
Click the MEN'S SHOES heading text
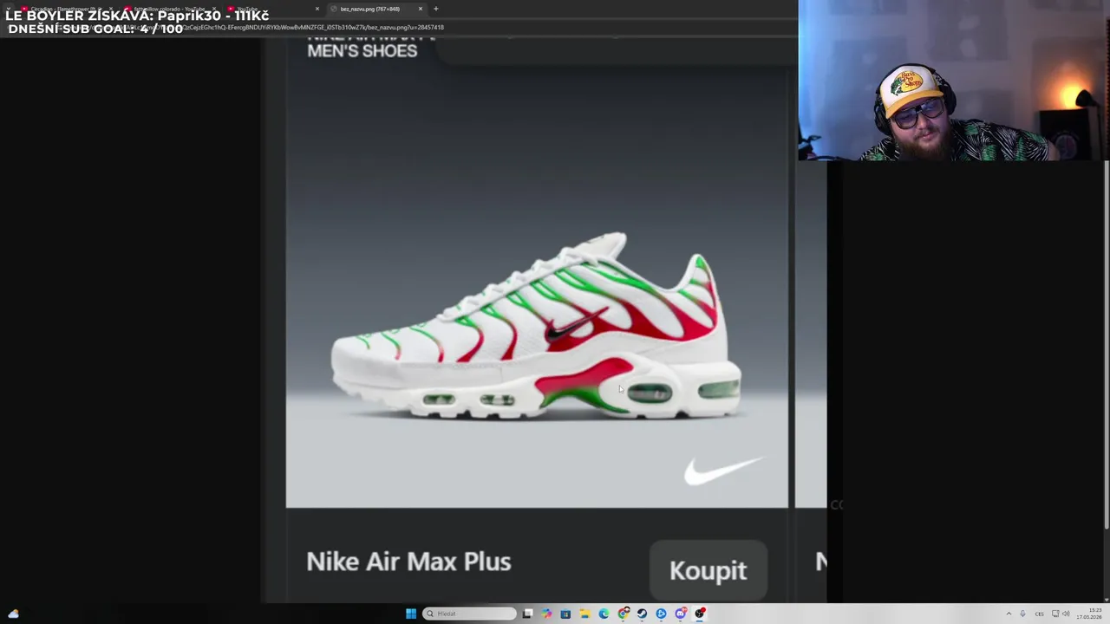pyautogui.click(x=362, y=50)
